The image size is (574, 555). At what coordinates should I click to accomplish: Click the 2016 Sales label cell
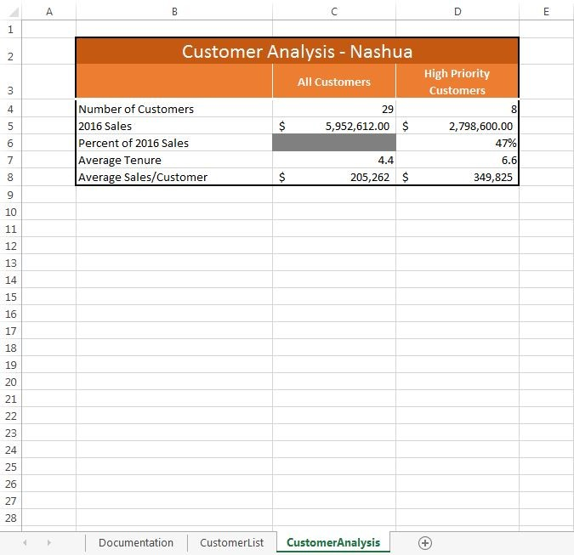[x=174, y=127]
